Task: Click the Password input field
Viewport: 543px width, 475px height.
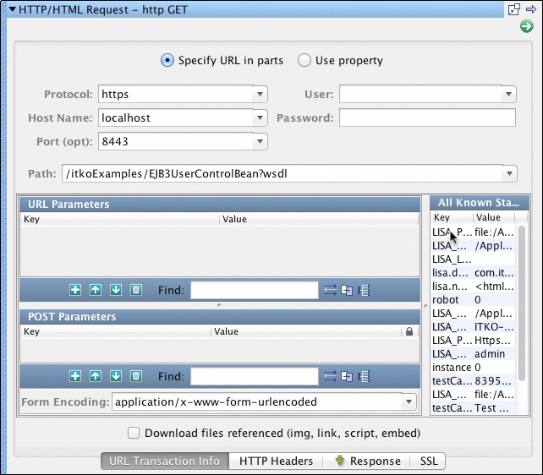Action: click(x=427, y=117)
